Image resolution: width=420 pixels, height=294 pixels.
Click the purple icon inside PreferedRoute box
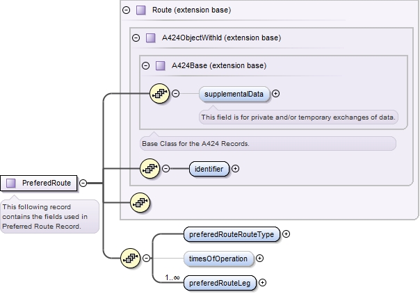click(x=11, y=183)
